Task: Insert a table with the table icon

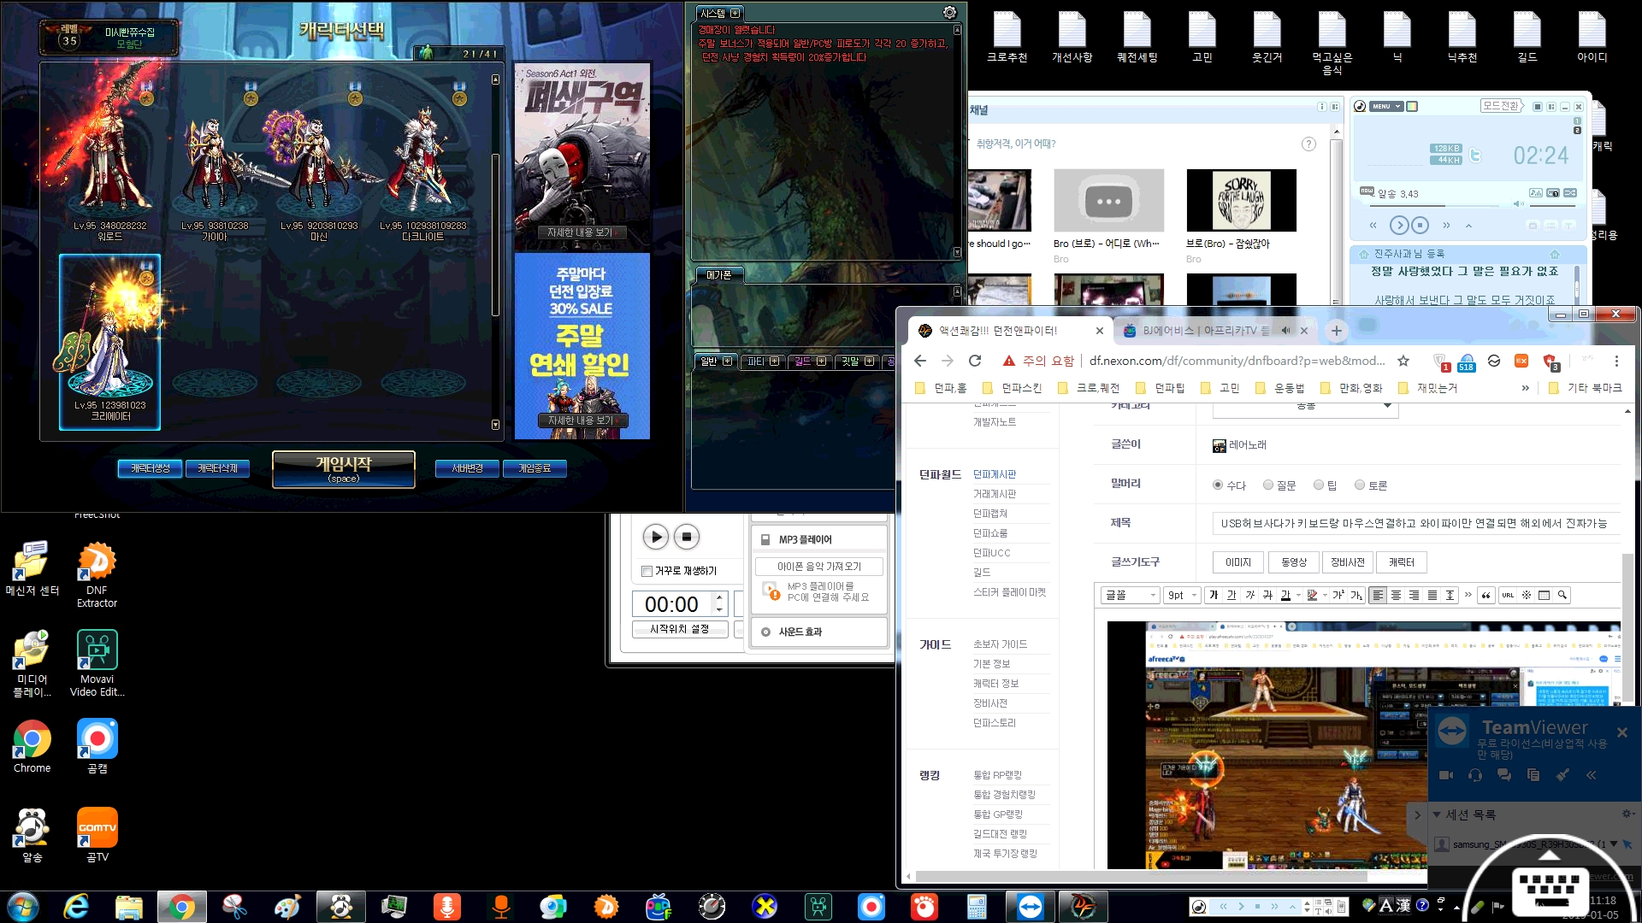Action: coord(1544,596)
